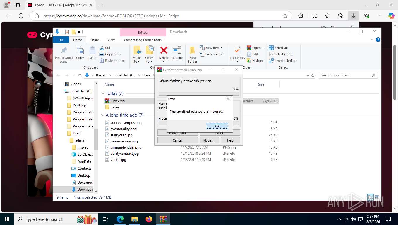This screenshot has width=398, height=225.
Task: Click the Explorer address bar refresh icon
Action: [x=313, y=75]
